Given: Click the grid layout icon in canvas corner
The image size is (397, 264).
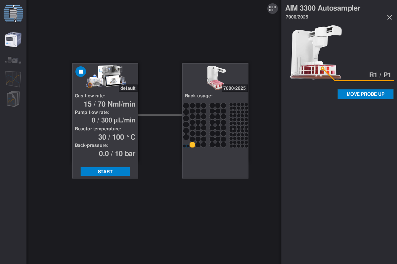Looking at the screenshot, I should [273, 9].
